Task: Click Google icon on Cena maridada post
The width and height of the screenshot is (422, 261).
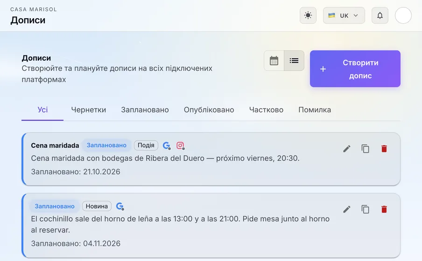Action: 167,145
